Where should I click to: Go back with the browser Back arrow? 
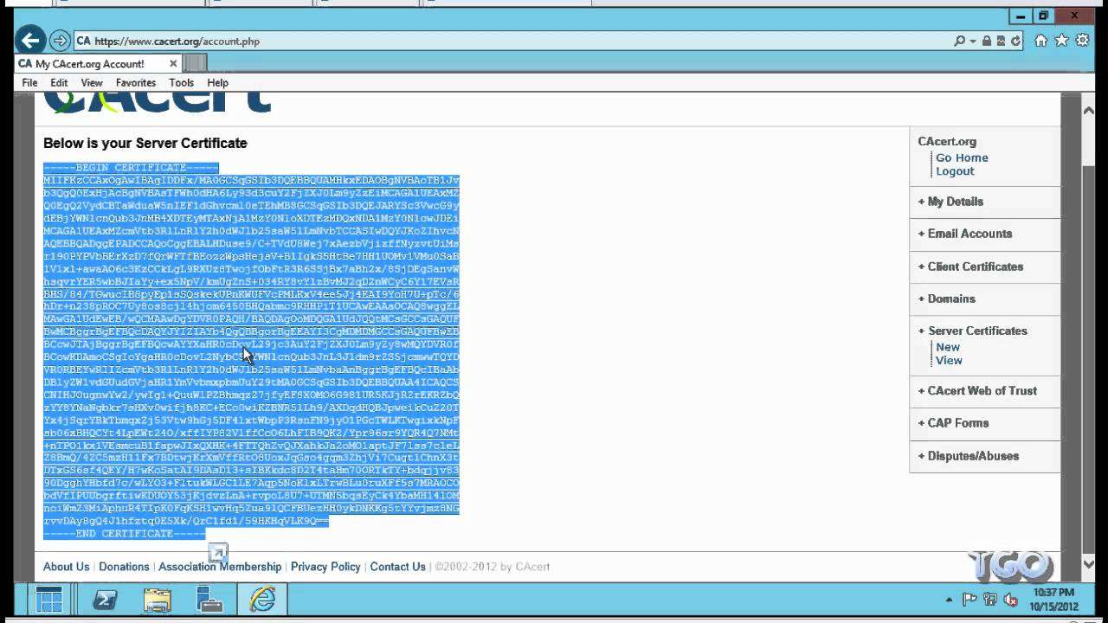click(30, 40)
